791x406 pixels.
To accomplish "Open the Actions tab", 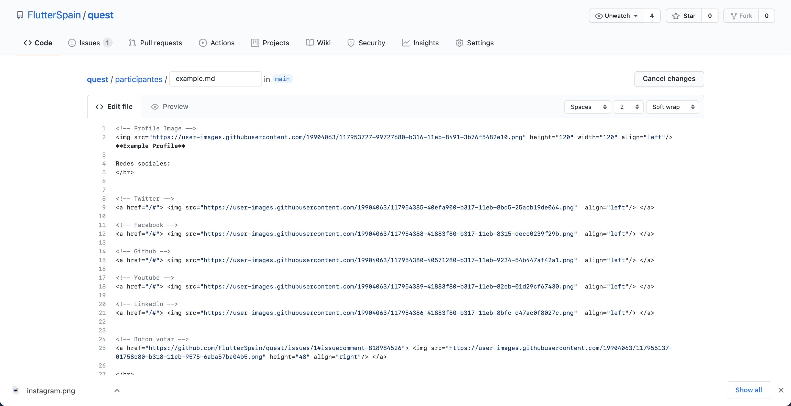I will click(x=217, y=43).
